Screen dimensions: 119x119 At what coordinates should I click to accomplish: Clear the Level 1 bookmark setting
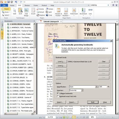tap(104, 62)
